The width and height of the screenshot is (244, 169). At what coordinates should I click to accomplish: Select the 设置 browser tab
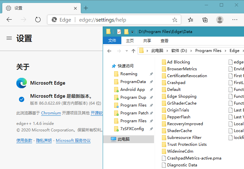click(42, 8)
